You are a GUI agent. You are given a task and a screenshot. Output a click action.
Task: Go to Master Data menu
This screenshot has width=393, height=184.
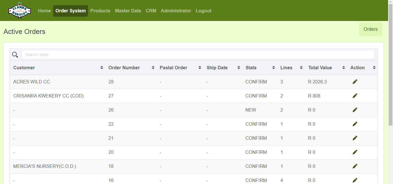(x=128, y=11)
